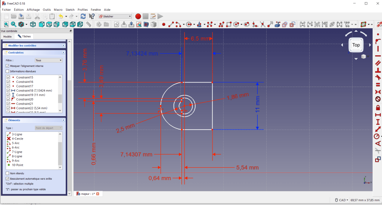382x205 pixels.
Task: Click the lock constraint icon in right toolbar
Action: click(378, 107)
